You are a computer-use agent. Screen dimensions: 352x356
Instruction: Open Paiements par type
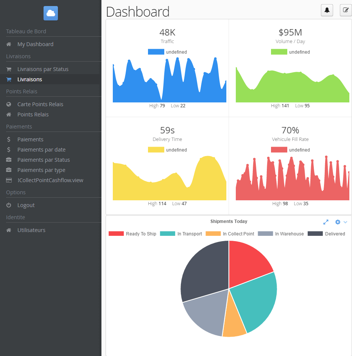[41, 170]
